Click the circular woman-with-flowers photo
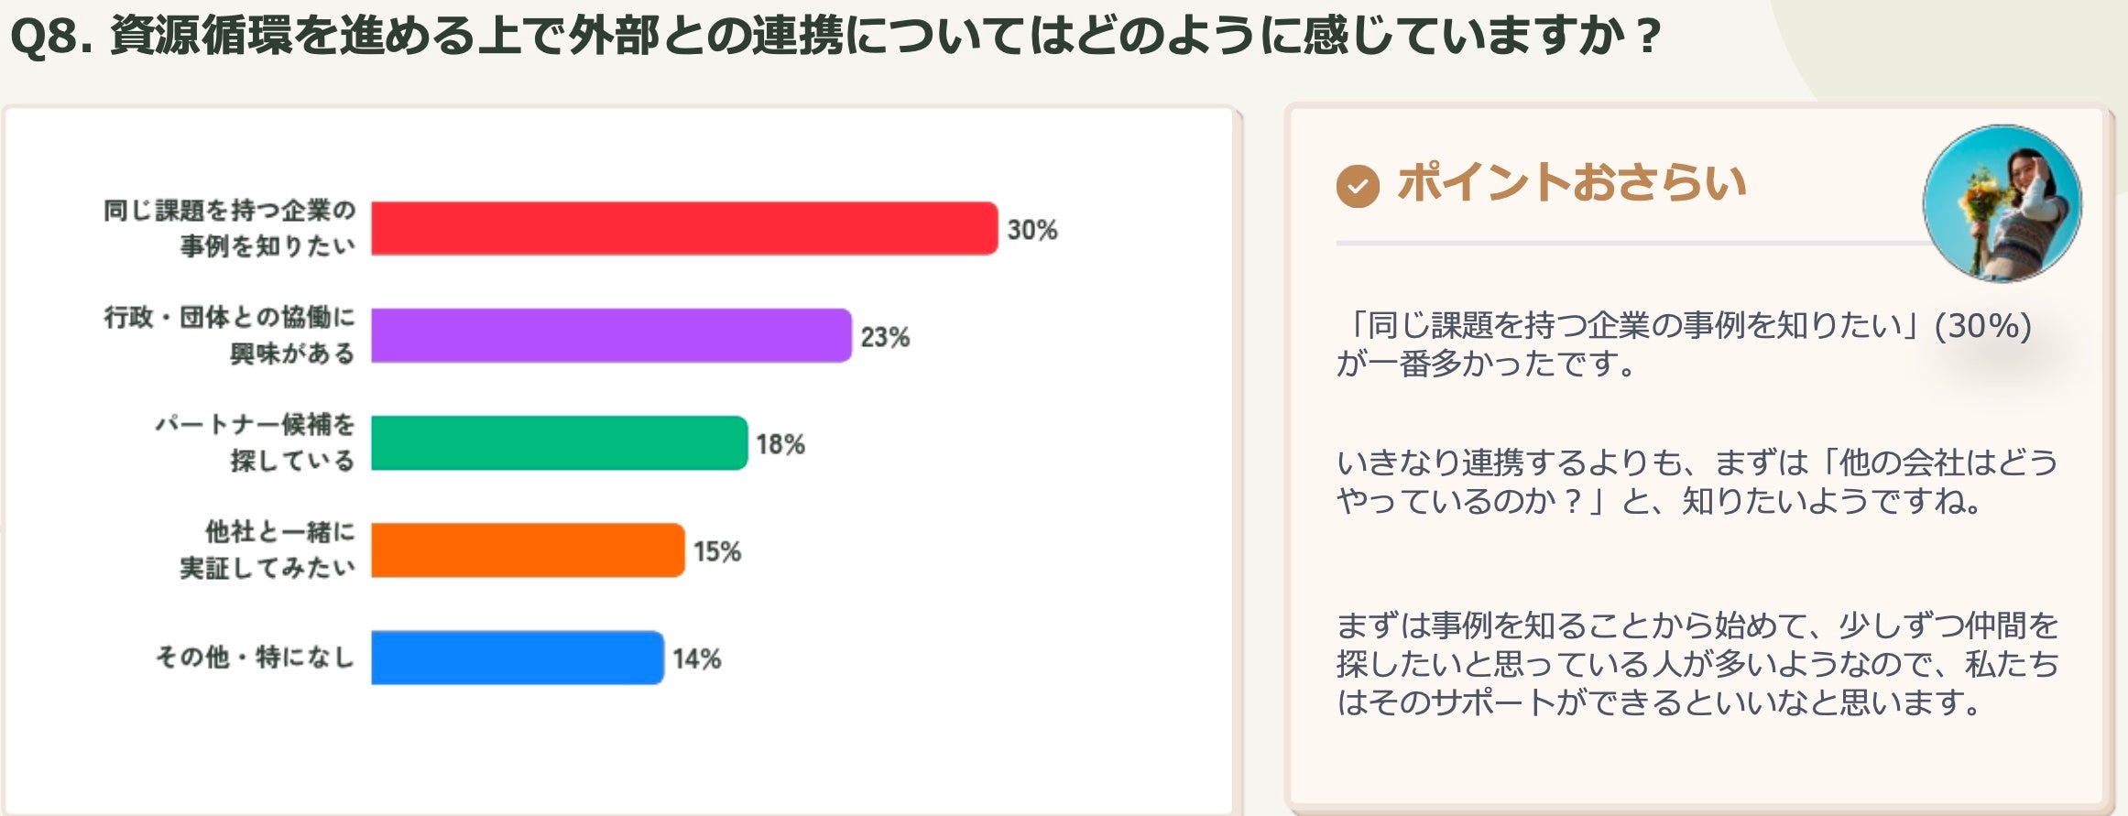 [x=2002, y=203]
